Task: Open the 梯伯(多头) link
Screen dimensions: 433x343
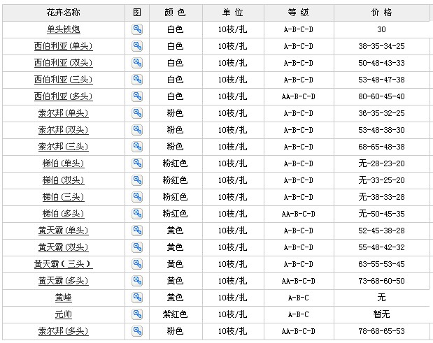Action: (63, 213)
